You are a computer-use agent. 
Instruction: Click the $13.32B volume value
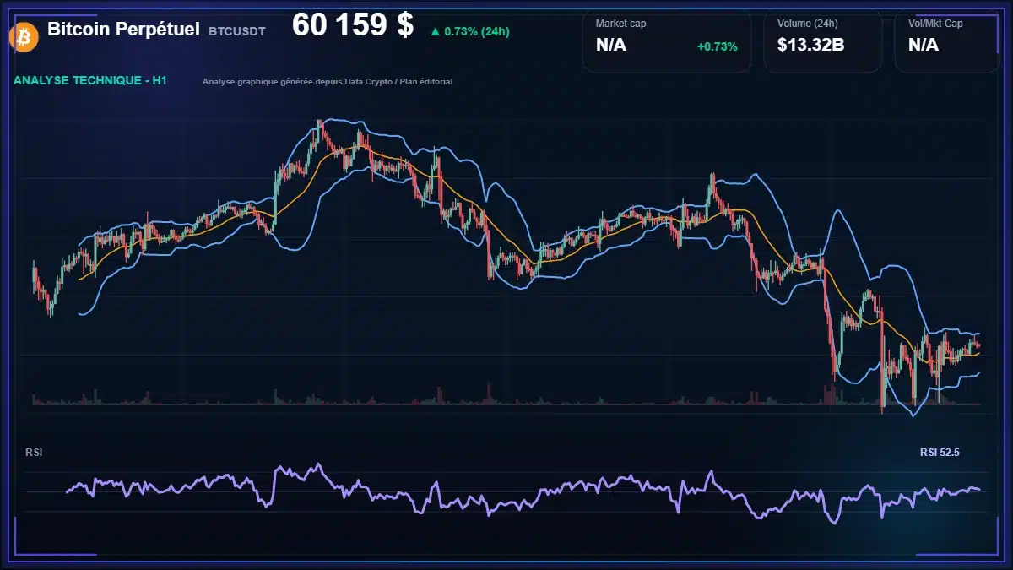(x=810, y=45)
